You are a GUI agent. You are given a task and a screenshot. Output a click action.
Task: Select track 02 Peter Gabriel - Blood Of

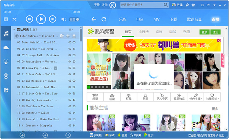point(46,42)
